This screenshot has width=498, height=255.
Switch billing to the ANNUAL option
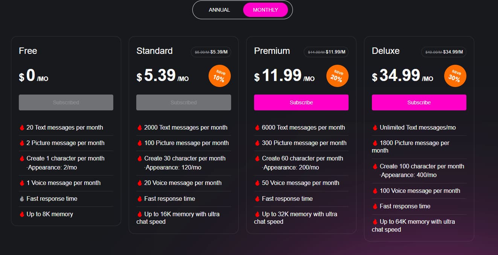(x=219, y=10)
